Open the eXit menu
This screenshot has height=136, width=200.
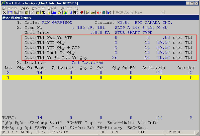[77, 8]
